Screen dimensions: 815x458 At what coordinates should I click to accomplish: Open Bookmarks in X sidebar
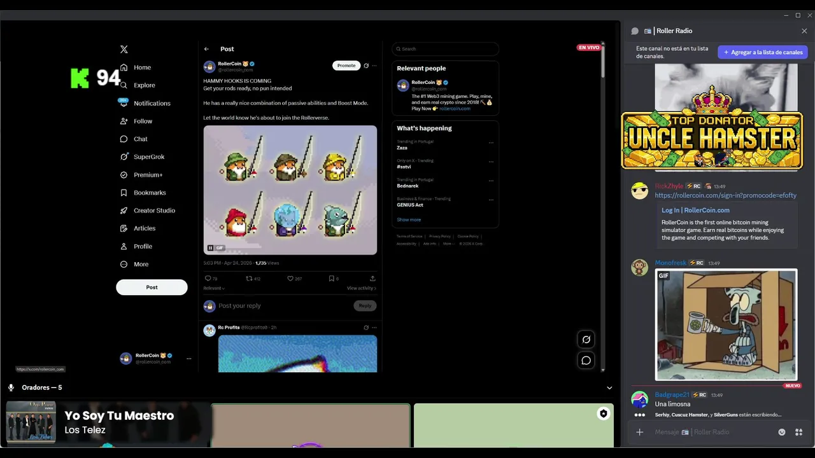143,193
